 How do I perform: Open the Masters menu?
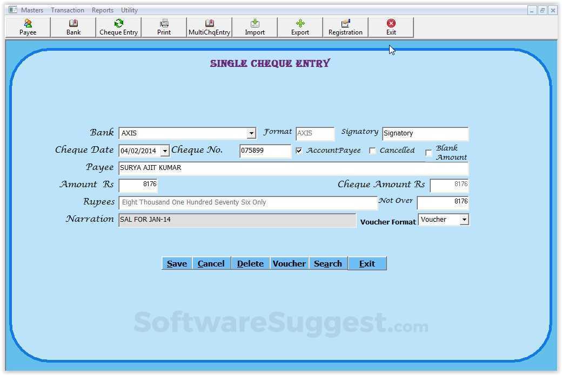pyautogui.click(x=32, y=10)
